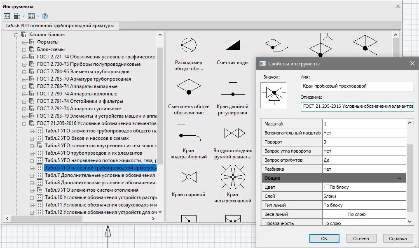Click tree vertical scrollbar down arrow
The width and height of the screenshot is (419, 248).
(160, 212)
